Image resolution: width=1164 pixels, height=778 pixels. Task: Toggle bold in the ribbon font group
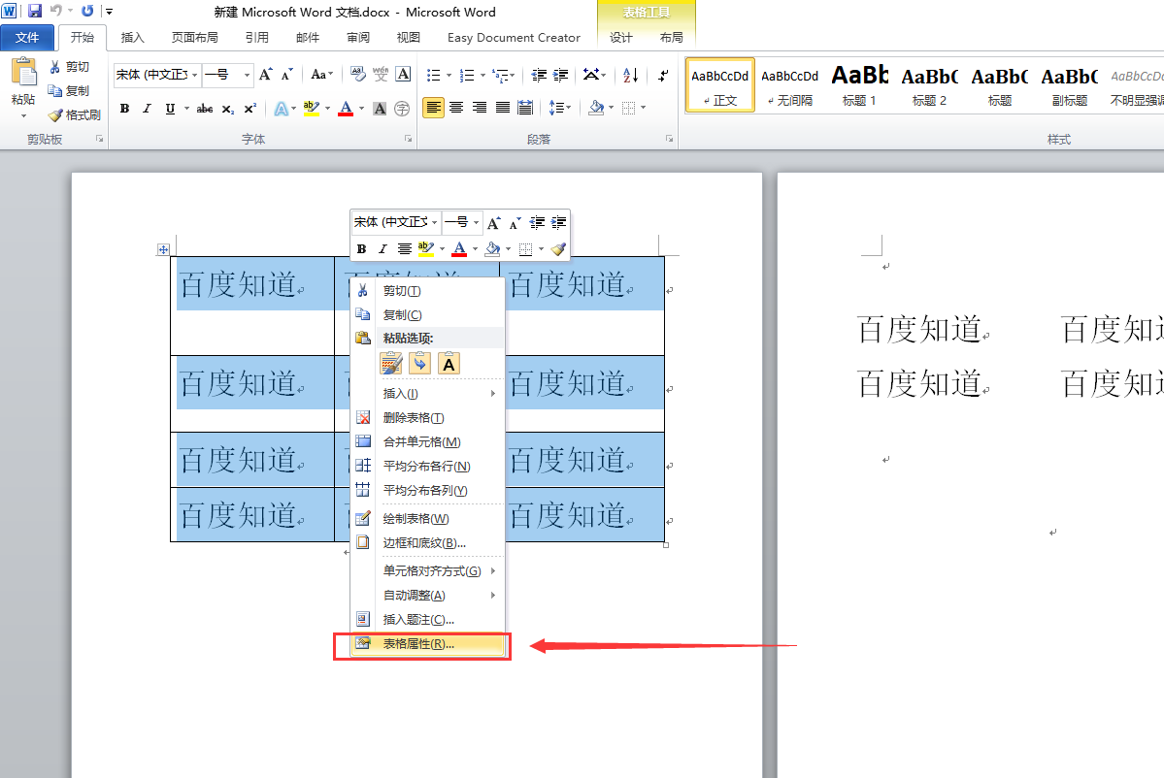(124, 109)
